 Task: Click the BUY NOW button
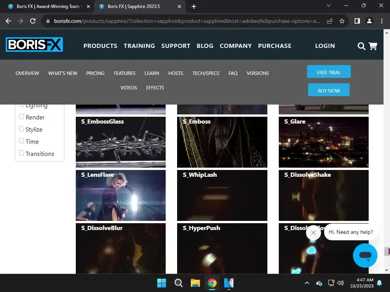tap(329, 90)
